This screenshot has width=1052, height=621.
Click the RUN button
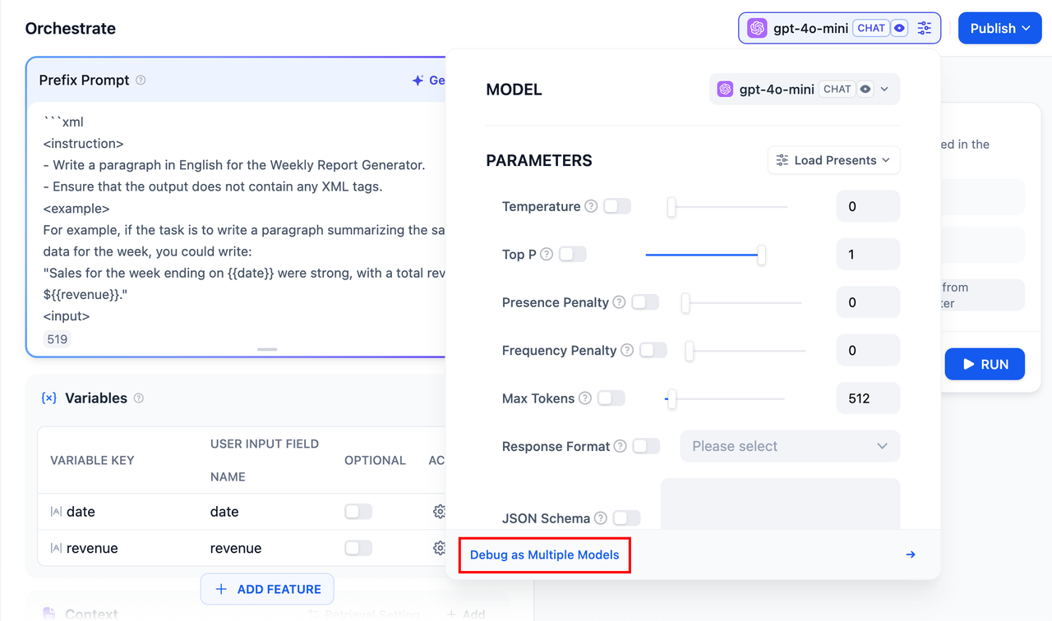pos(985,364)
